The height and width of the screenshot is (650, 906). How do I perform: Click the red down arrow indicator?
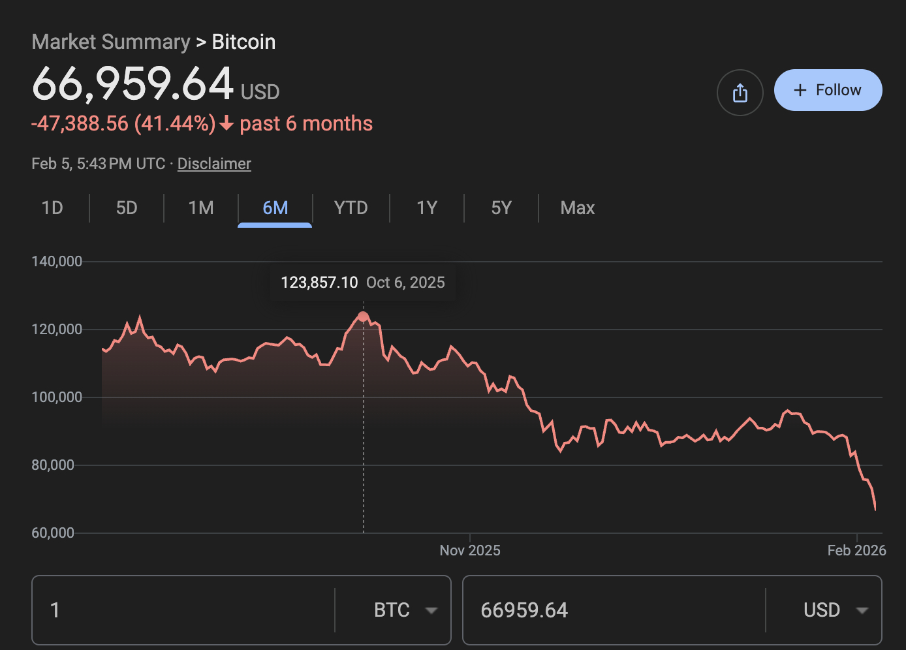tap(226, 123)
